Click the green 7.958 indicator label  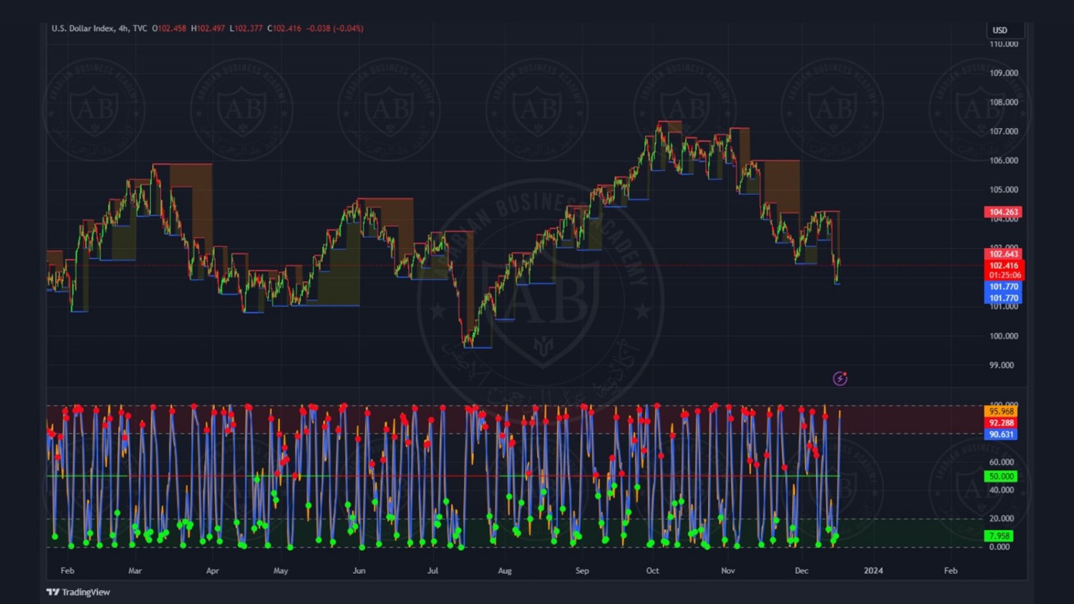tap(1000, 536)
